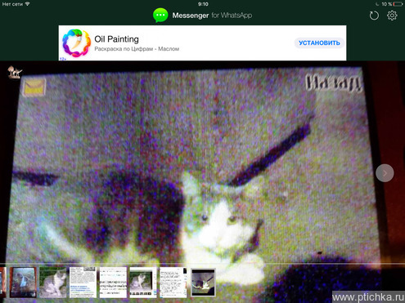Click the ptichka tree logo icon

point(14,73)
